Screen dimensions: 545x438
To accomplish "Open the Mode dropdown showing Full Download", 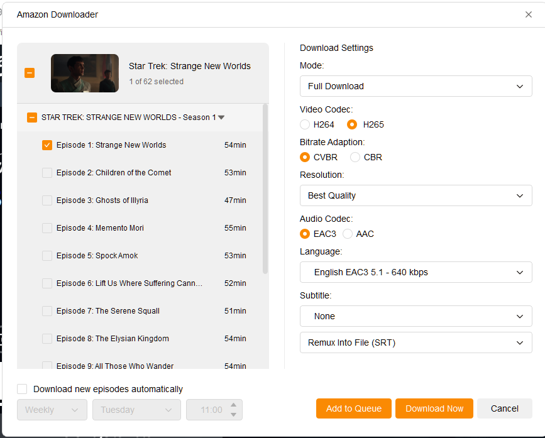I will point(416,86).
